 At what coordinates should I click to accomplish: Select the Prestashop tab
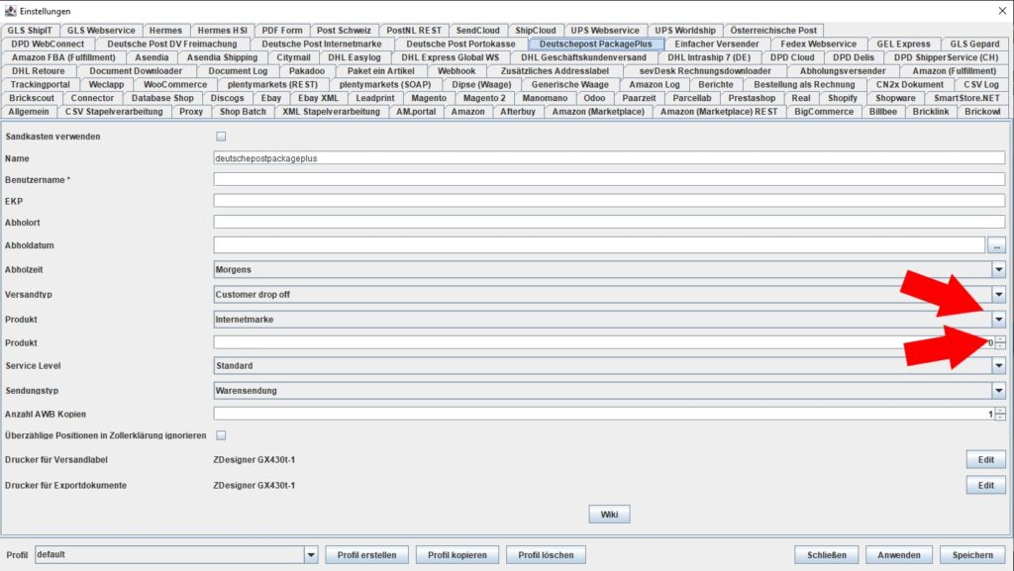click(x=752, y=98)
